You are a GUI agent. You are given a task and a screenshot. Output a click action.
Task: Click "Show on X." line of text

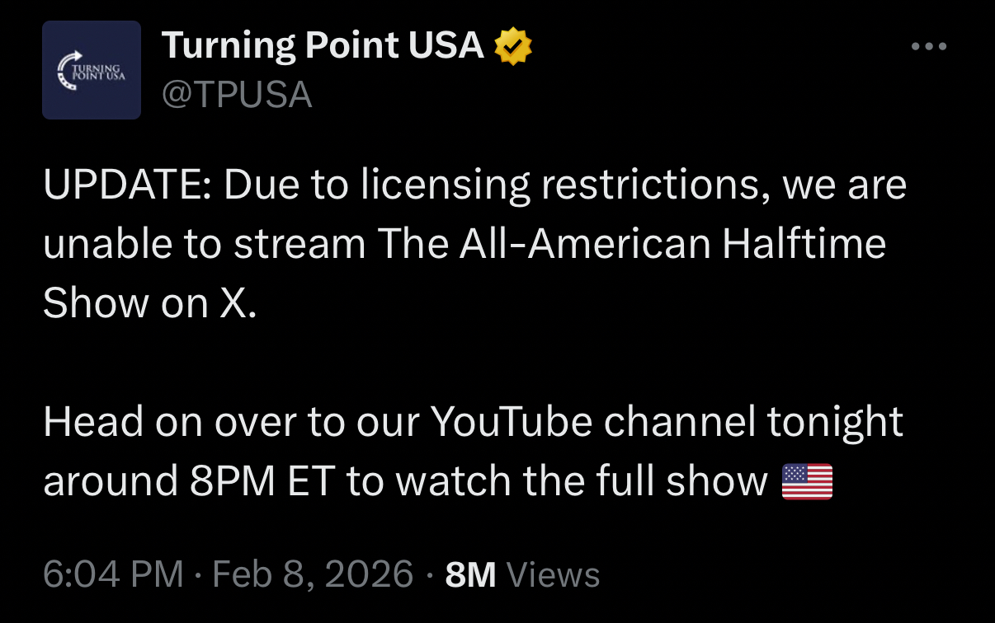coord(149,304)
